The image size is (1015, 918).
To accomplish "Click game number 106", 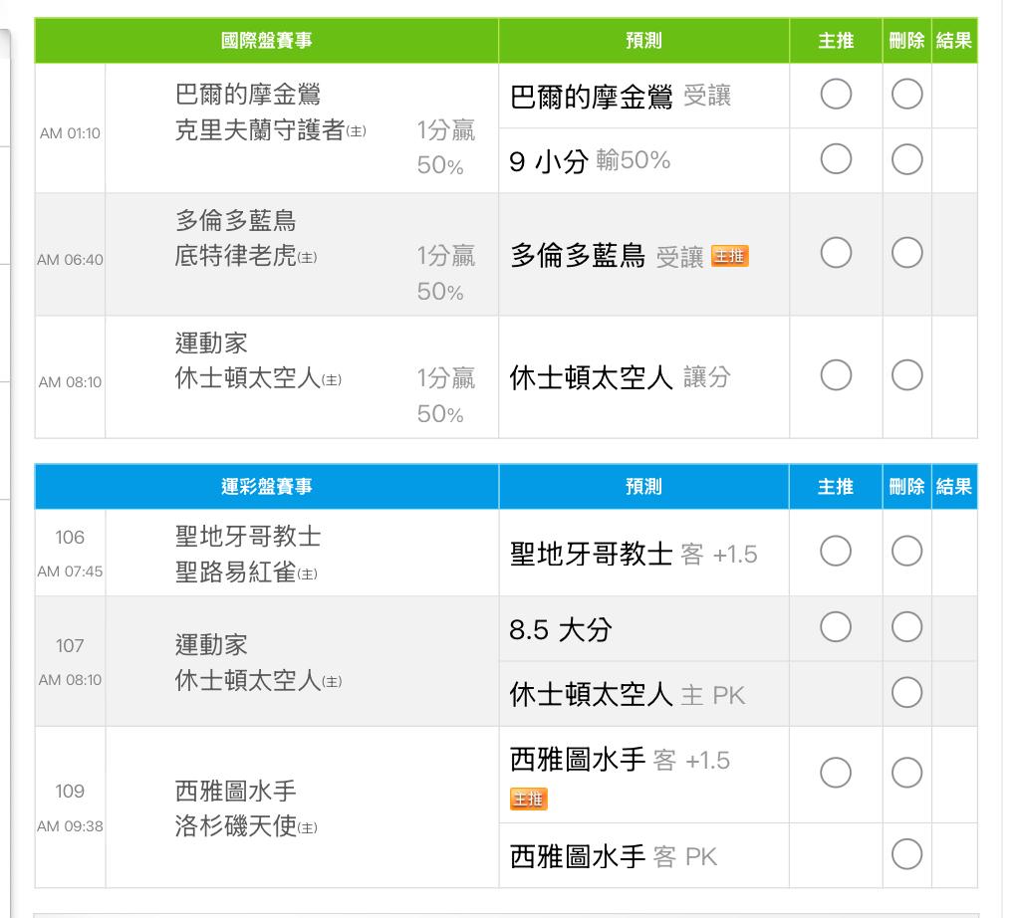I will coord(70,537).
